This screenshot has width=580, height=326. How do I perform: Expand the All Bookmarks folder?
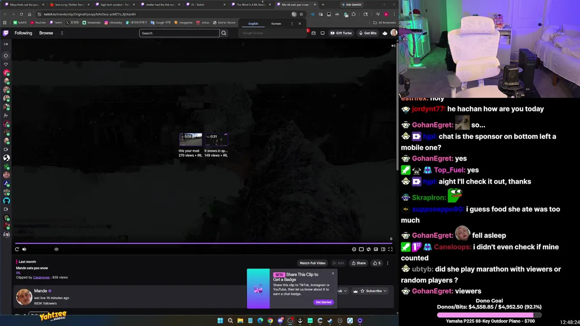pos(385,23)
